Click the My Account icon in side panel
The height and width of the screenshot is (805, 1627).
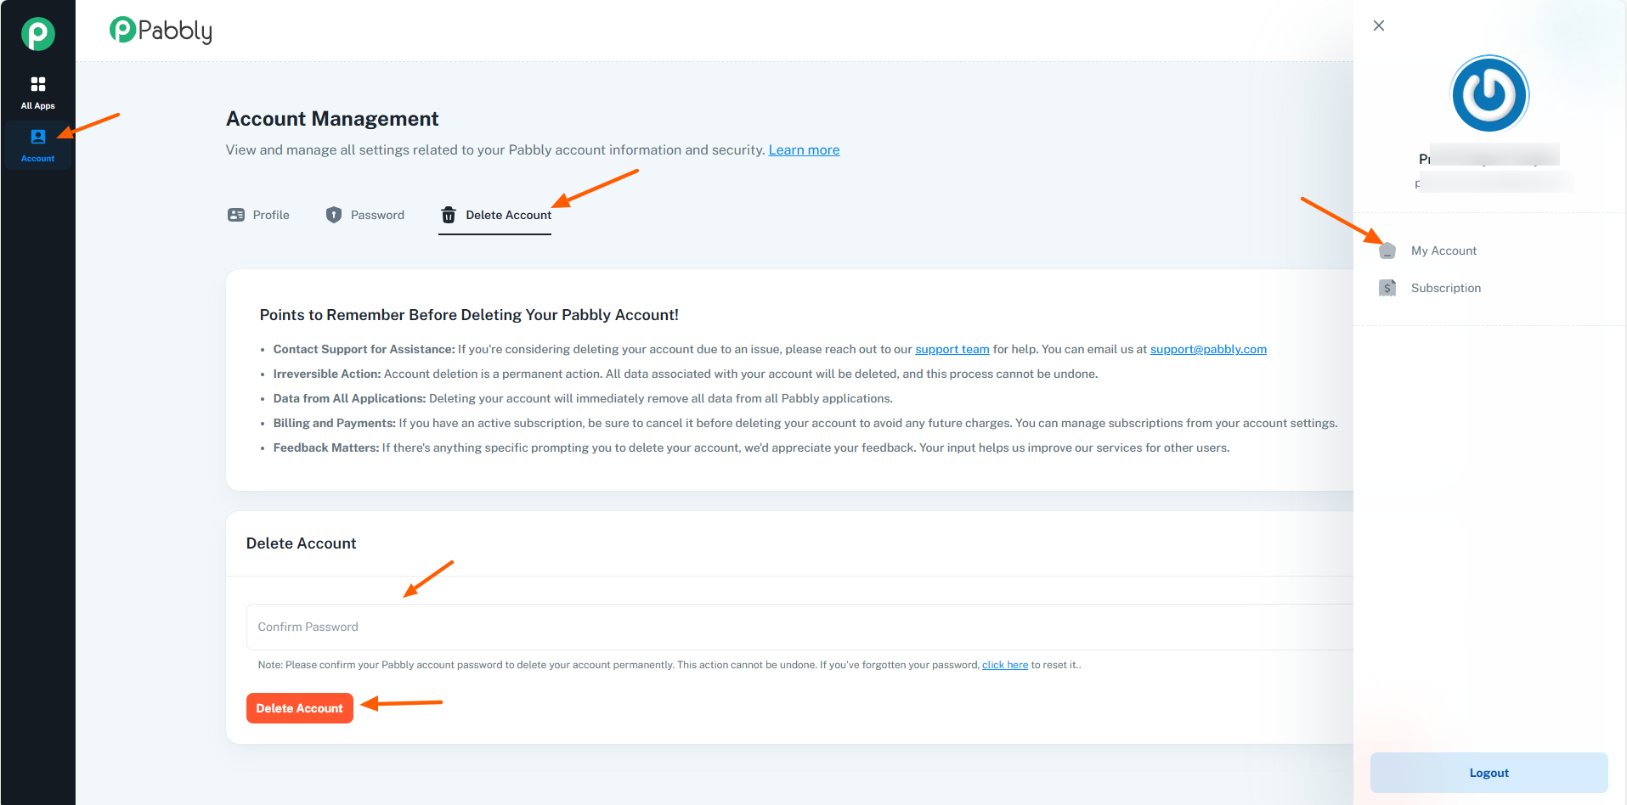pos(1387,251)
